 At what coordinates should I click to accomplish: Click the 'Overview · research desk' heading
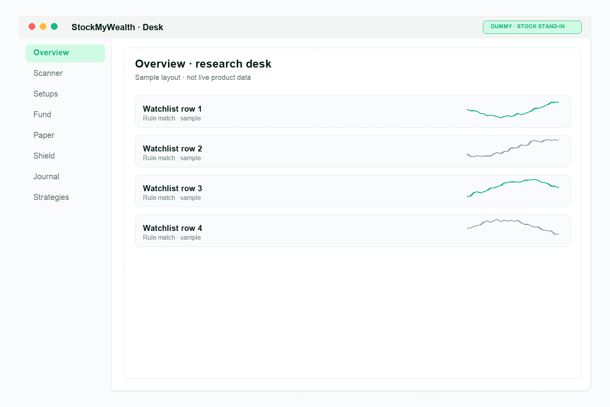coord(203,64)
